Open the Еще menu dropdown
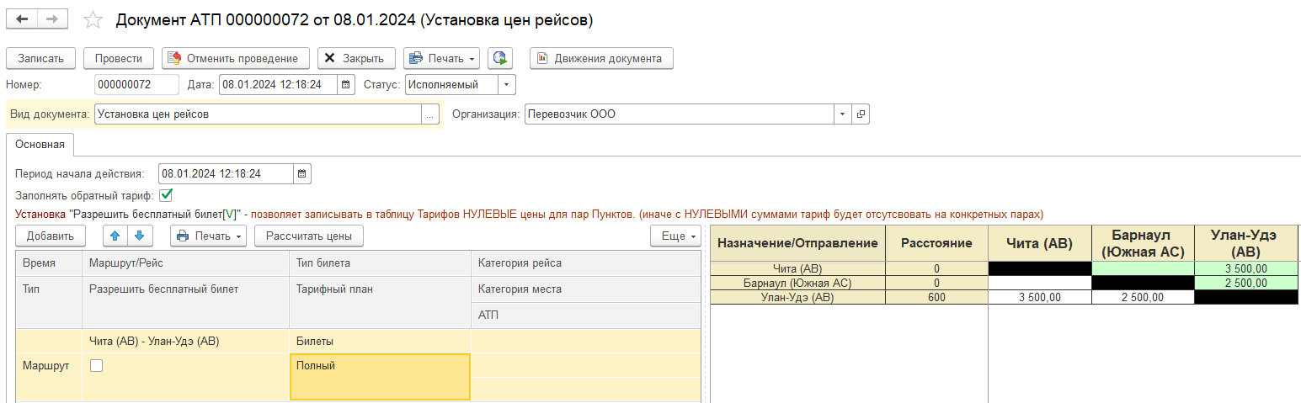 tap(677, 236)
